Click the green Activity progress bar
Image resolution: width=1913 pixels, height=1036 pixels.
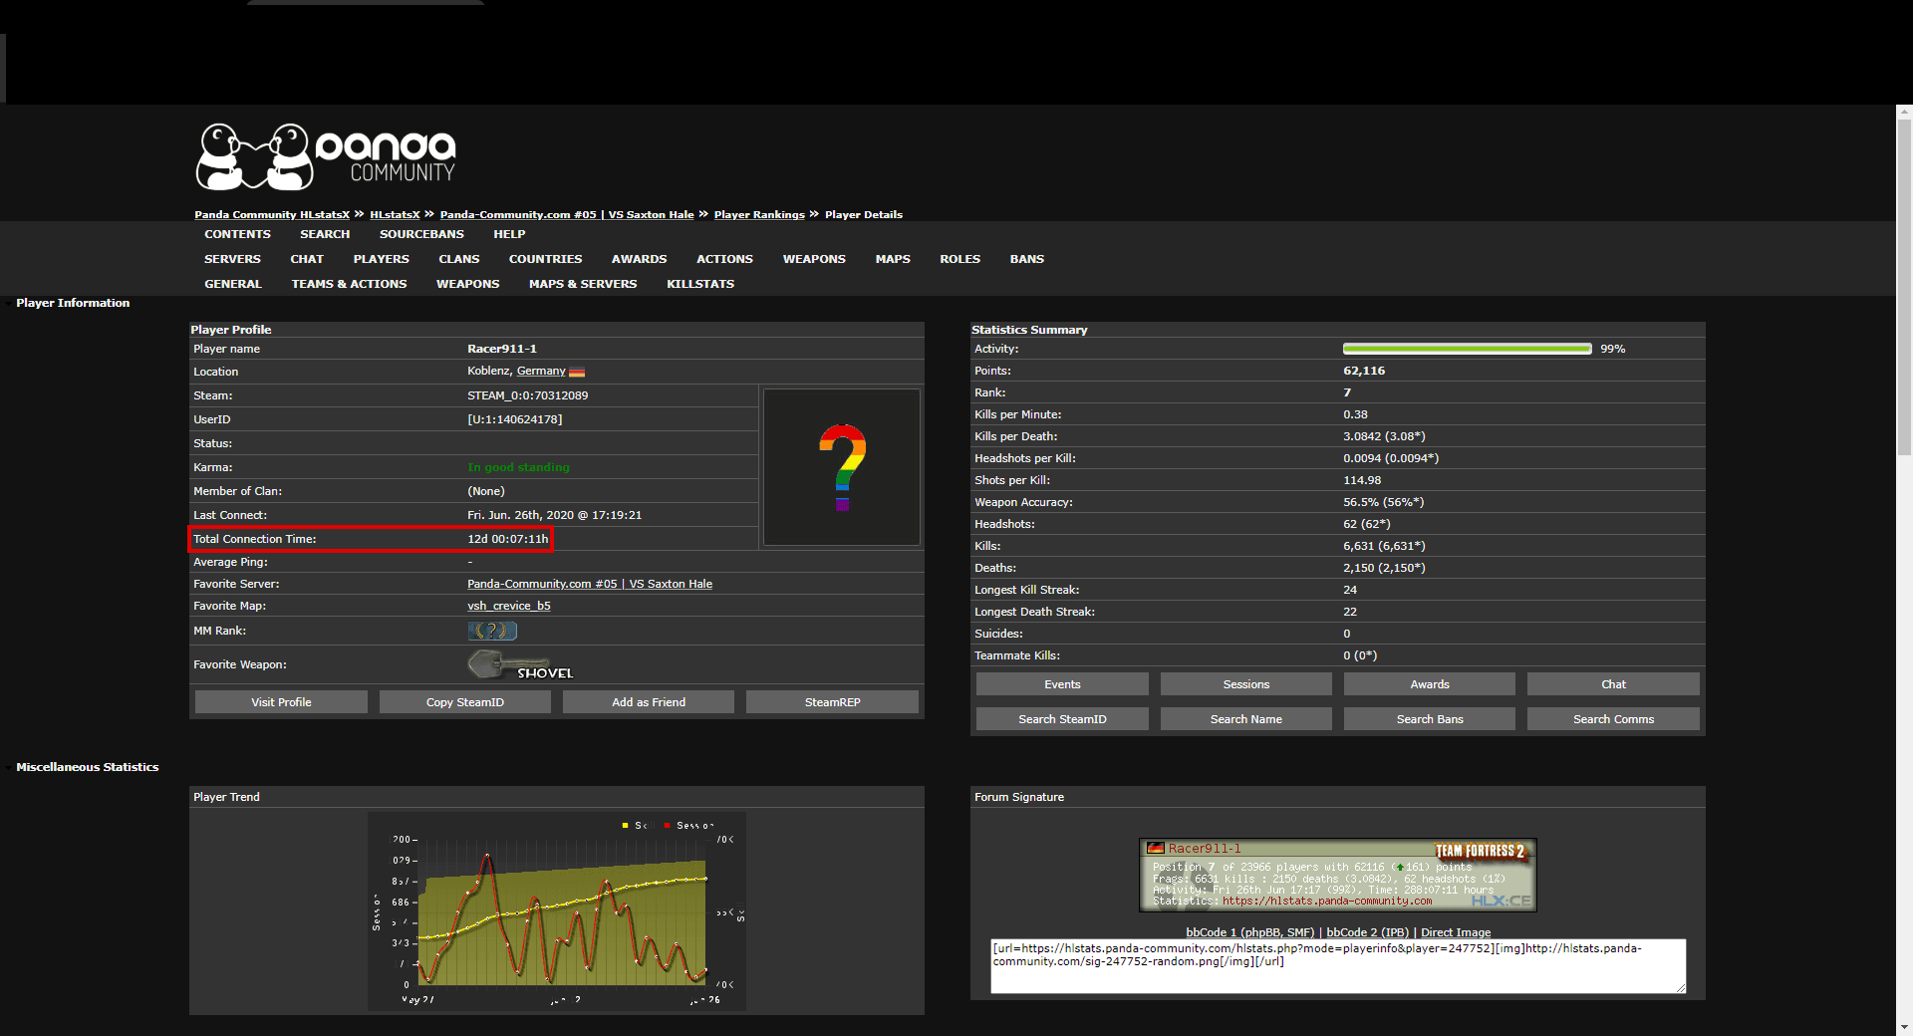[1467, 349]
